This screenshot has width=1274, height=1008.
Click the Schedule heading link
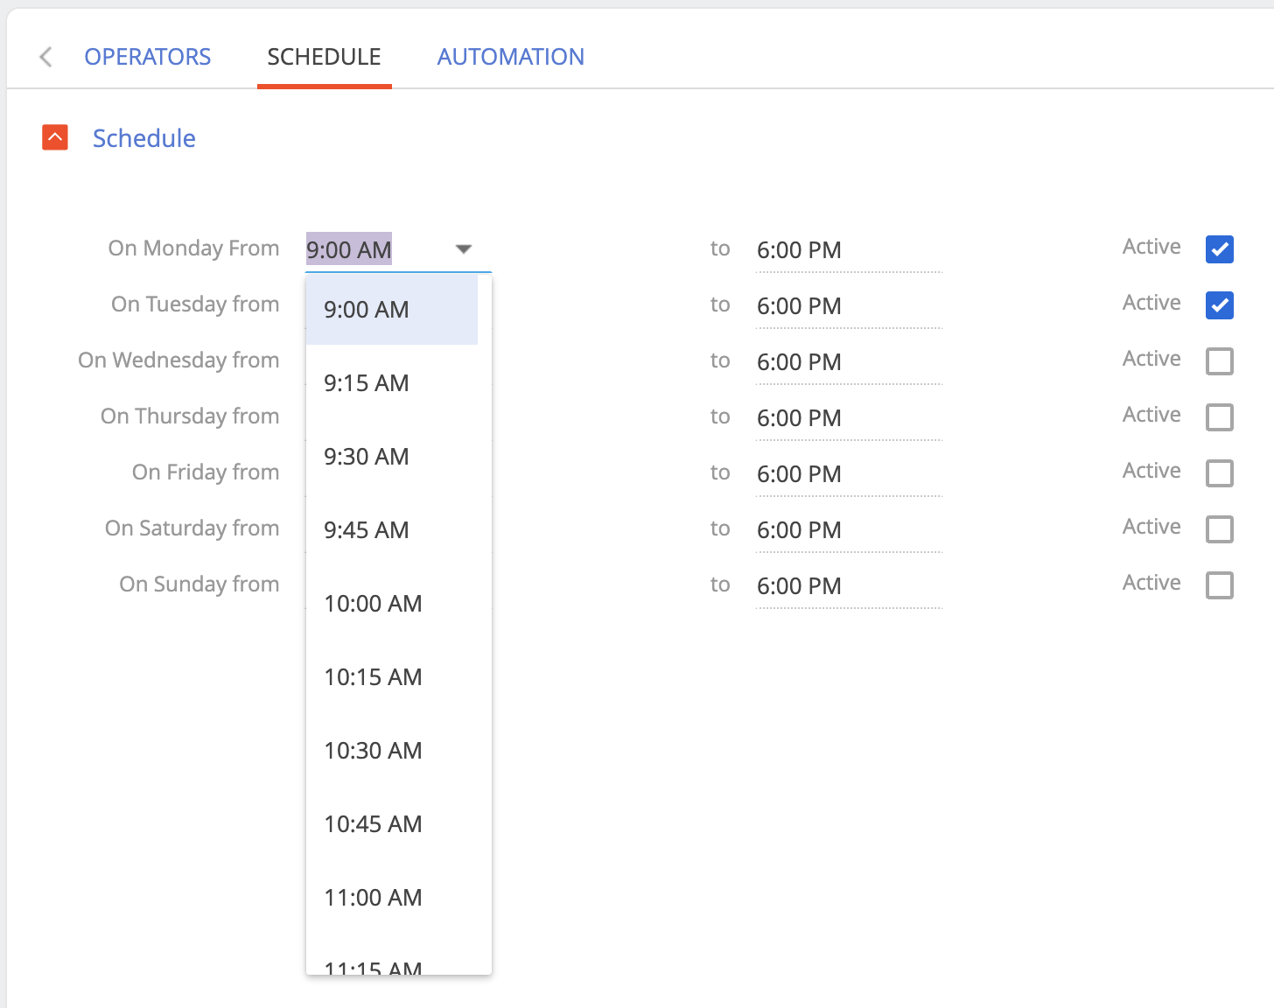click(143, 138)
